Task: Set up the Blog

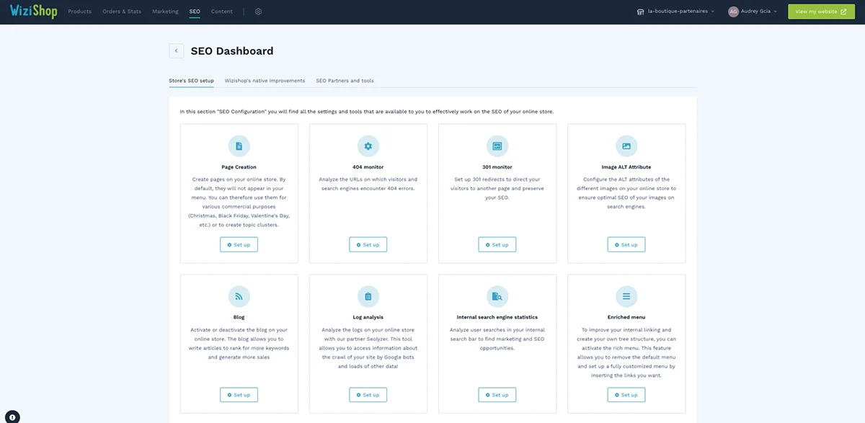Action: pos(239,395)
